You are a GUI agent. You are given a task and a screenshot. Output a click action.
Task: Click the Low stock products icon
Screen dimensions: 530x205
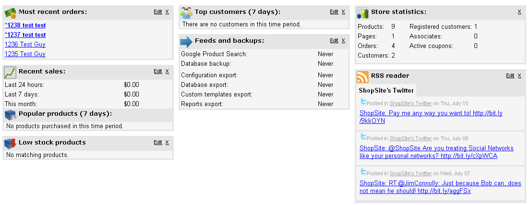pos(10,144)
